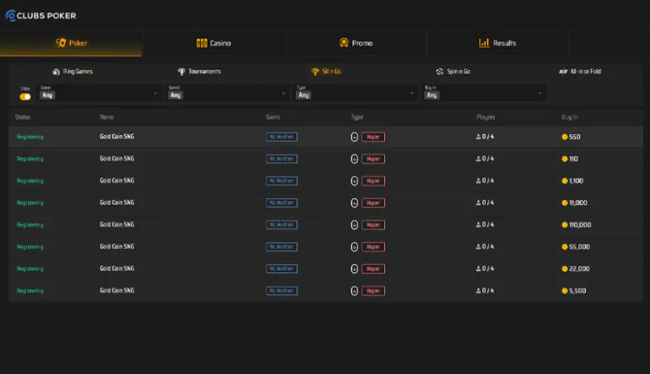The height and width of the screenshot is (374, 650).
Task: Click the gold coin icon beside 550 buy-in
Action: pyautogui.click(x=565, y=137)
